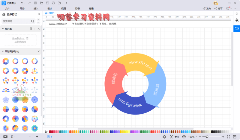240x140 pixels.
Task: Open the 插入 ribbon tab
Action: point(36,9)
